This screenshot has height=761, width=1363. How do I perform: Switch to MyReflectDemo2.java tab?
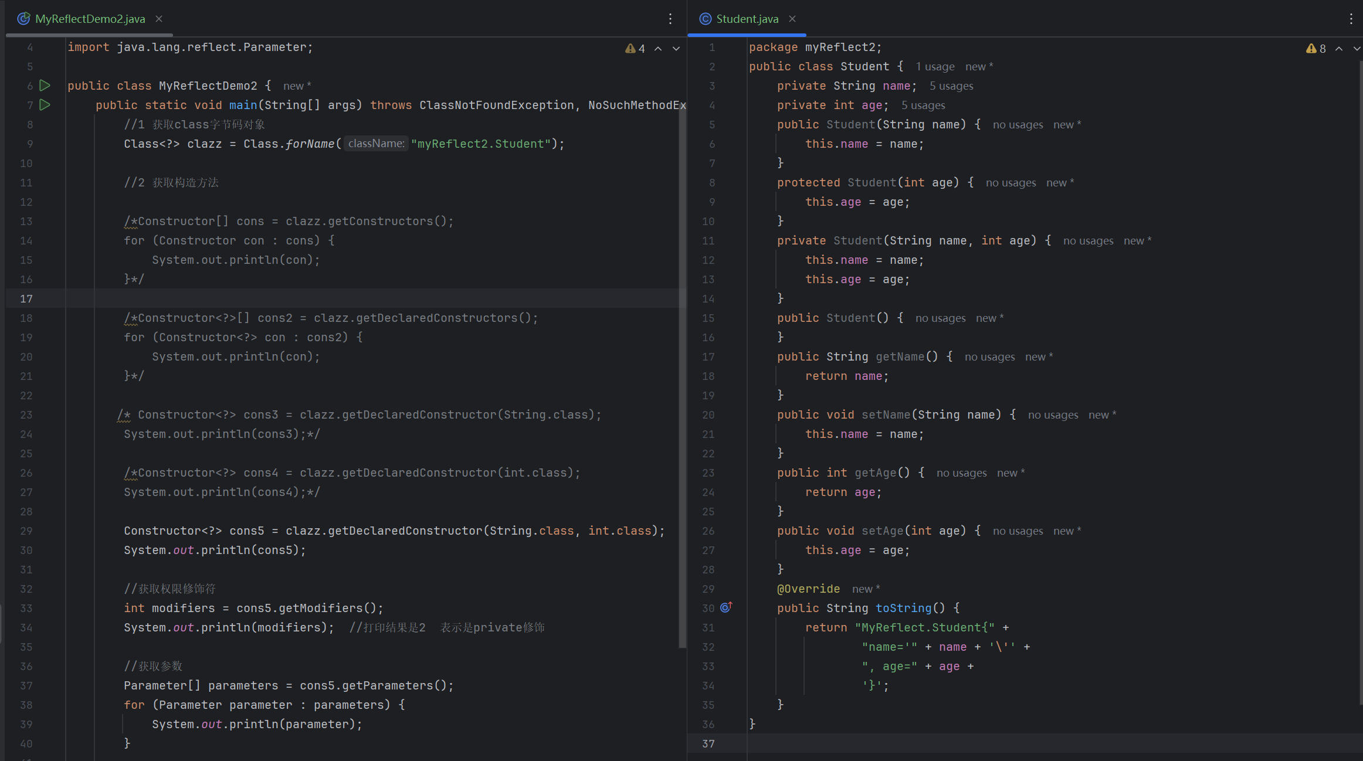[x=90, y=19]
